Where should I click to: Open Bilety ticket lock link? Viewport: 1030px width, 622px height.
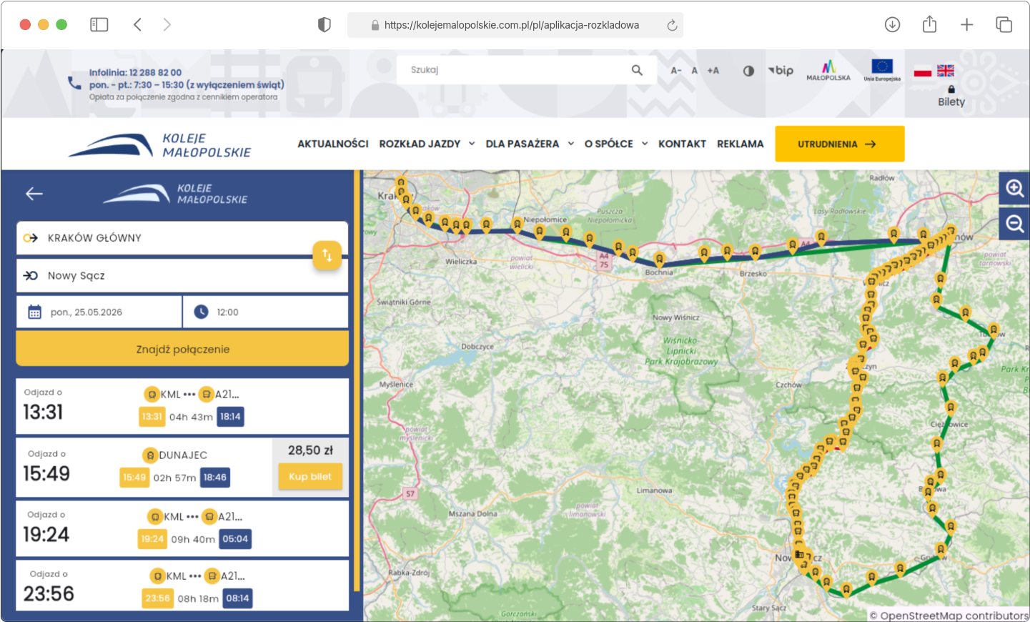[951, 97]
